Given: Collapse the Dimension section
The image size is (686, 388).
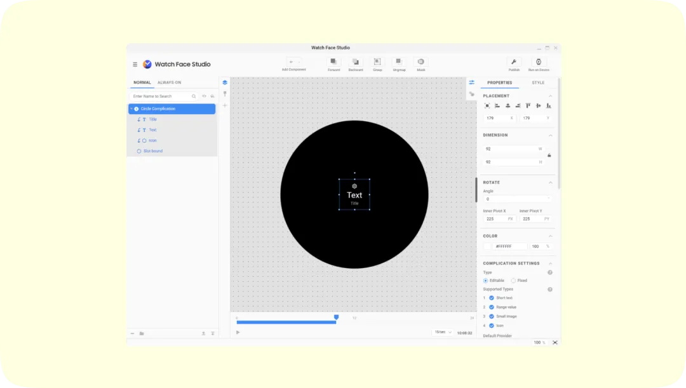Looking at the screenshot, I should point(550,135).
